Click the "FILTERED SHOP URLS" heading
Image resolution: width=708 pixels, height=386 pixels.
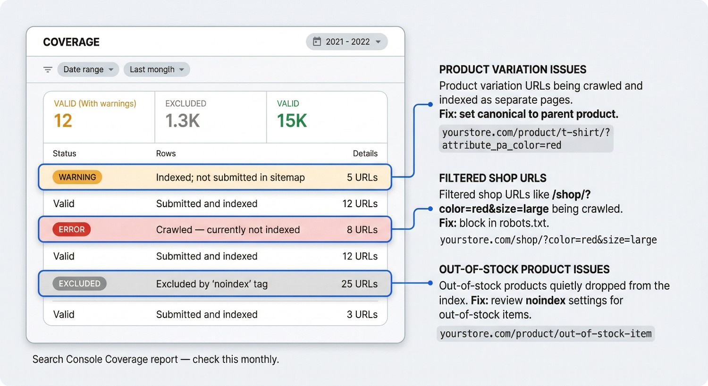[x=493, y=178]
